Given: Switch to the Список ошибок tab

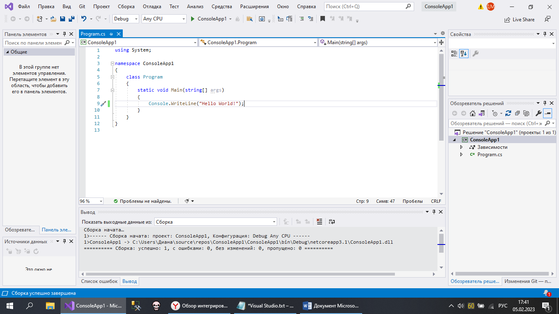Looking at the screenshot, I should [99, 281].
